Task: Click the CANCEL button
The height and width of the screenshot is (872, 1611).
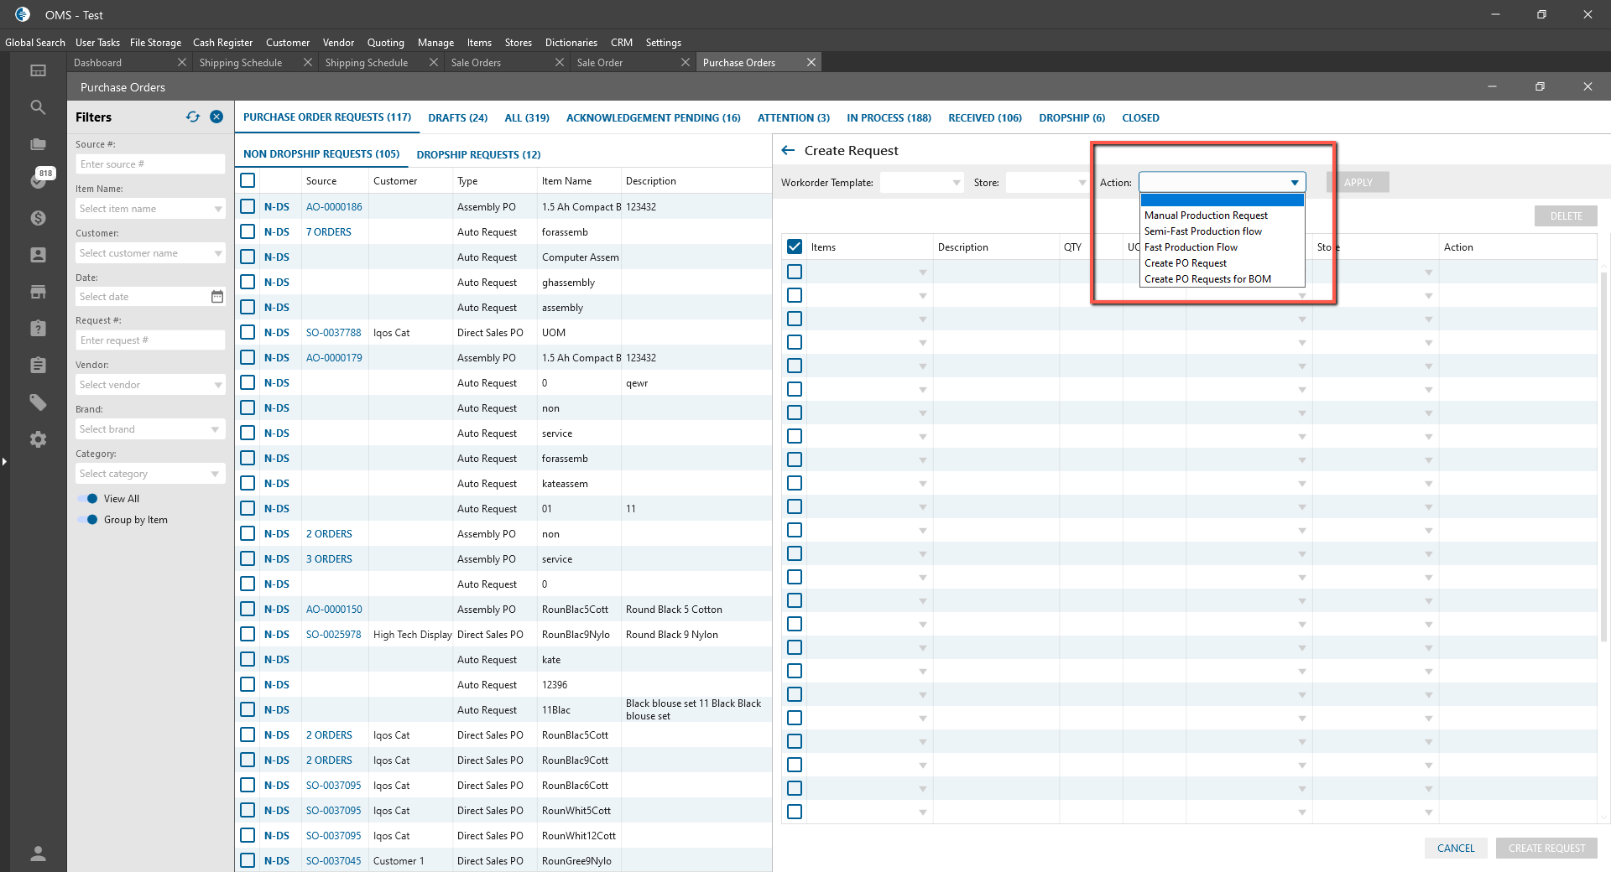Action: (1455, 849)
